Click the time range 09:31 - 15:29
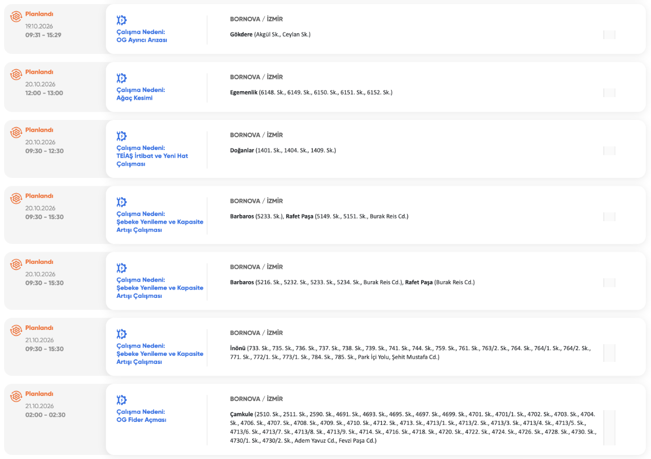The height and width of the screenshot is (459, 651). 43,35
